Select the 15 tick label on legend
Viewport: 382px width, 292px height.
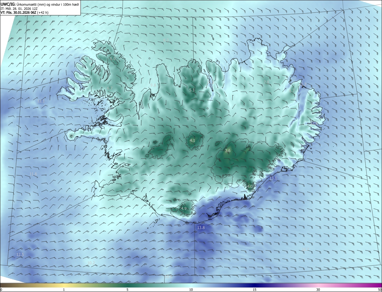255,290
